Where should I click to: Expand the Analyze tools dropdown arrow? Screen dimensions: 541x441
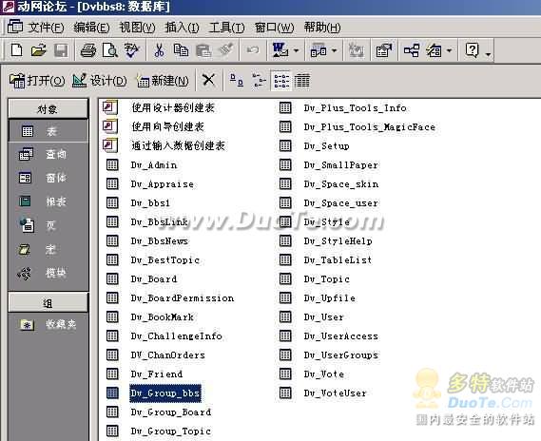coord(334,50)
